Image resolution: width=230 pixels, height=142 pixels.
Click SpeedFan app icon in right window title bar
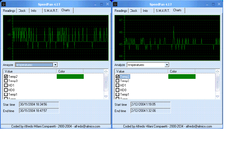click(115, 4)
